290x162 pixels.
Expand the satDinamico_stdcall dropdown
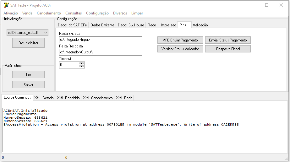(46, 33)
